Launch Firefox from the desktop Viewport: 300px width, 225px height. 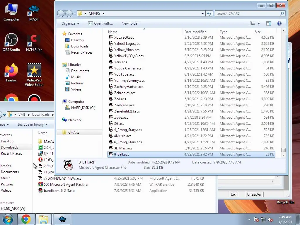pos(11,73)
